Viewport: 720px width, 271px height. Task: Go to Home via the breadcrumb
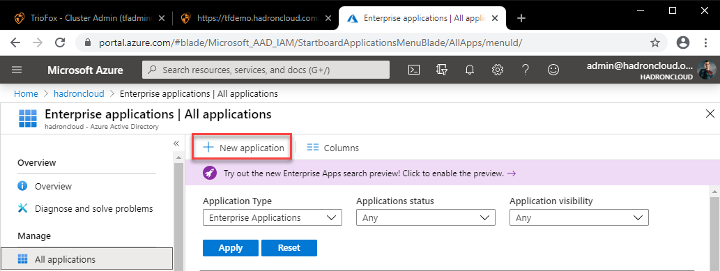26,94
